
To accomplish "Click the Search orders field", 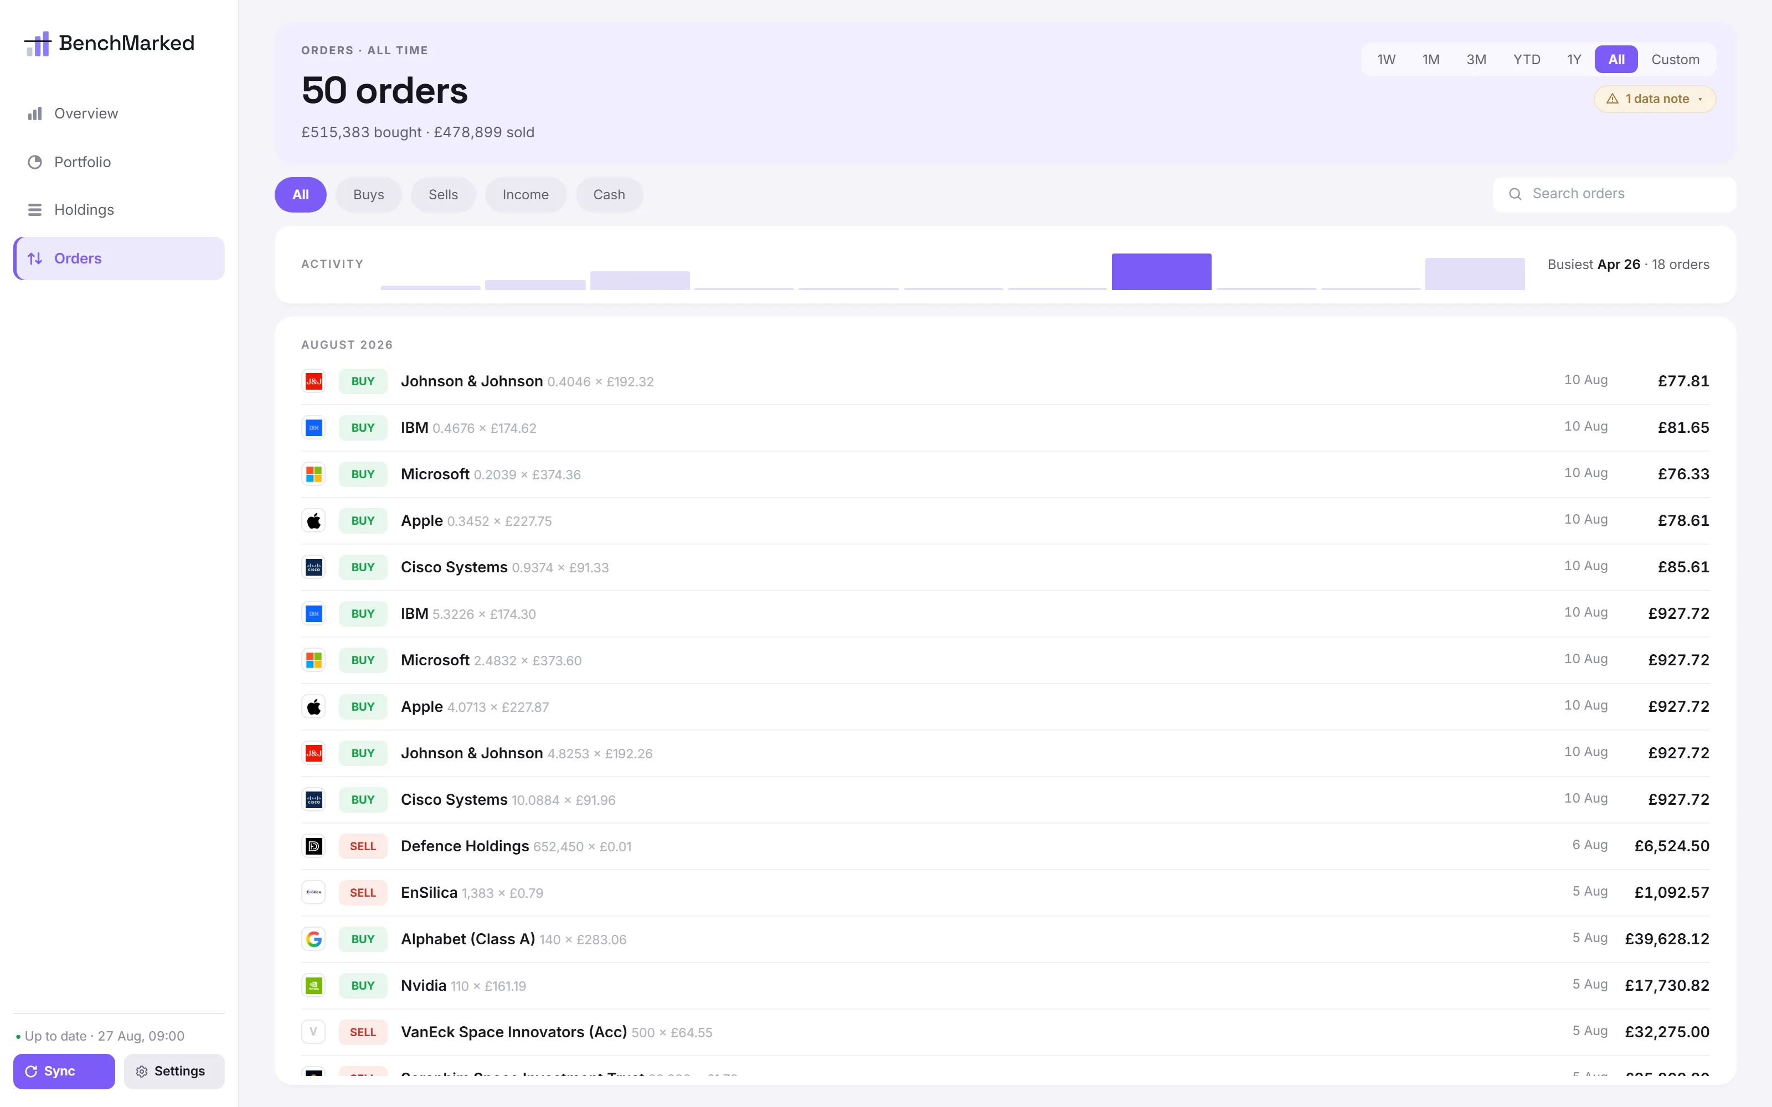I will click(x=1615, y=194).
